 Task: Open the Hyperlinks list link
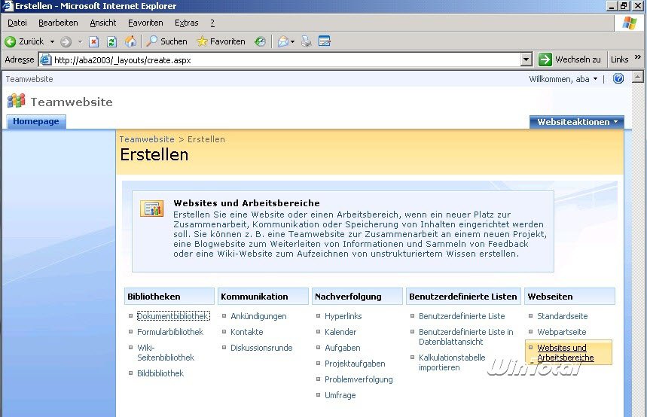pos(343,316)
